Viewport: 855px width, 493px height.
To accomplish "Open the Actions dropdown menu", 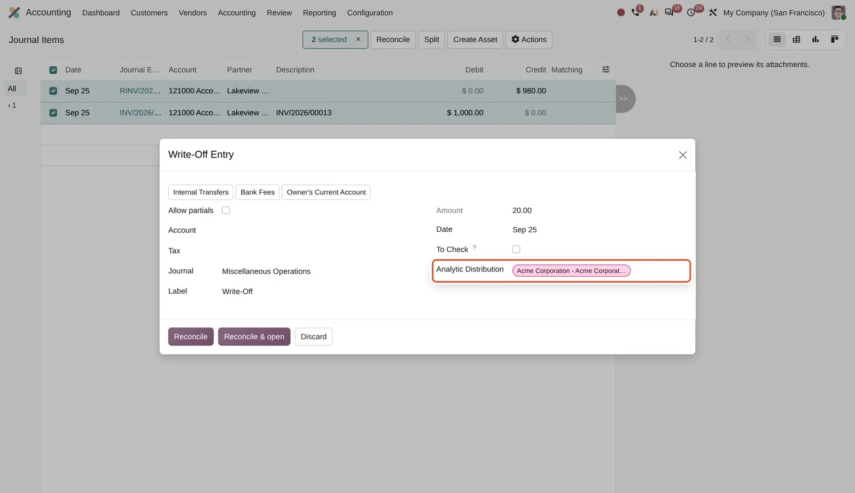I will tap(528, 40).
